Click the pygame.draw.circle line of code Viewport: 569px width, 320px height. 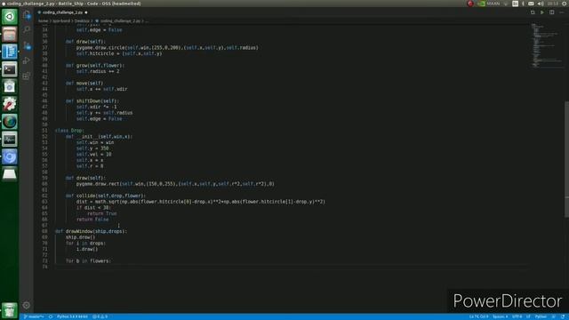(x=167, y=47)
